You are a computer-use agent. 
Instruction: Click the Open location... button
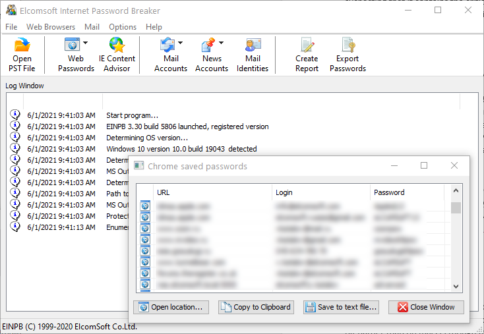point(171,307)
